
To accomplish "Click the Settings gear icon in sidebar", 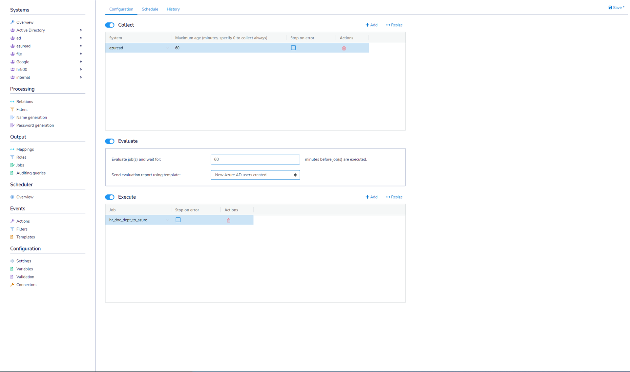I will pyautogui.click(x=12, y=261).
